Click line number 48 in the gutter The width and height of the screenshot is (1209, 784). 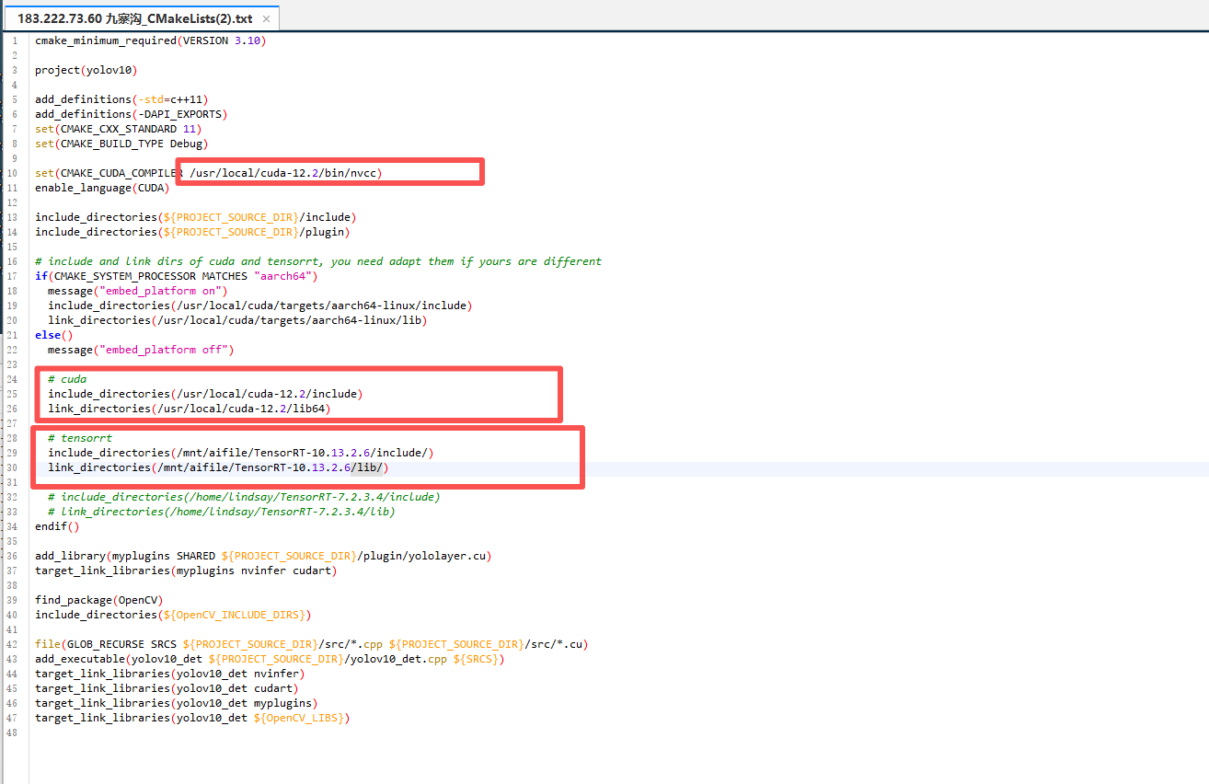point(13,732)
